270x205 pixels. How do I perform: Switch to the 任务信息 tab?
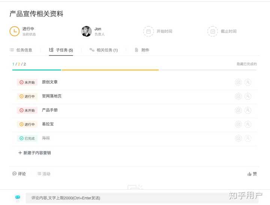coord(21,50)
